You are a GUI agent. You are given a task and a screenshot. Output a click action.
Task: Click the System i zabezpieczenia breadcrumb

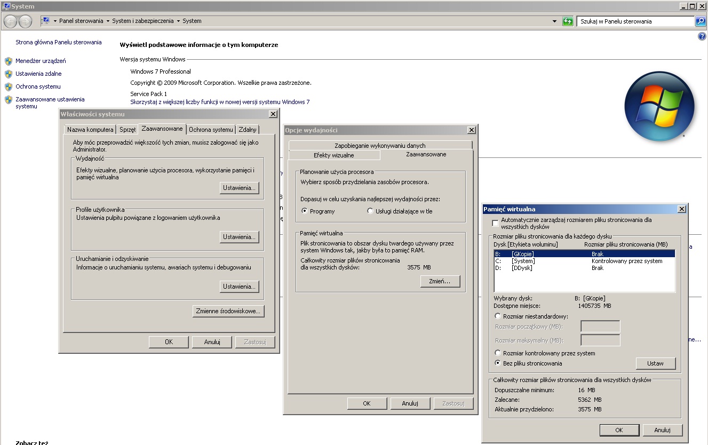[x=143, y=21]
